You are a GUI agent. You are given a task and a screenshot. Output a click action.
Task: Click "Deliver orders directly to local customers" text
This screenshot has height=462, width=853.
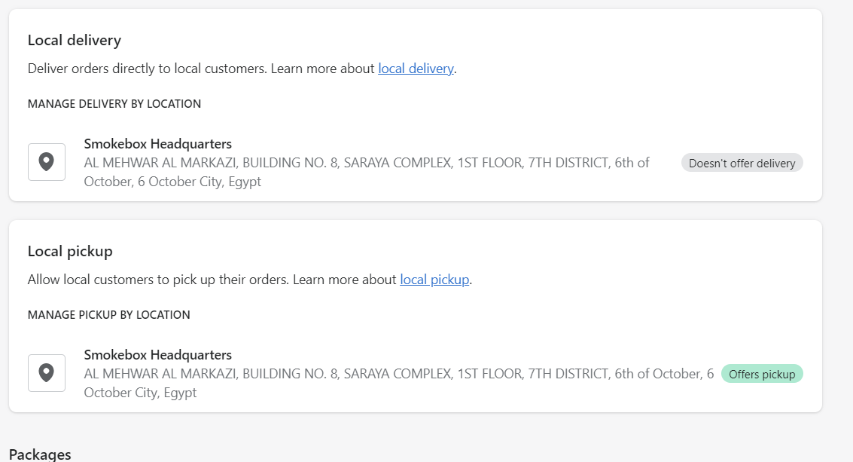pos(147,69)
